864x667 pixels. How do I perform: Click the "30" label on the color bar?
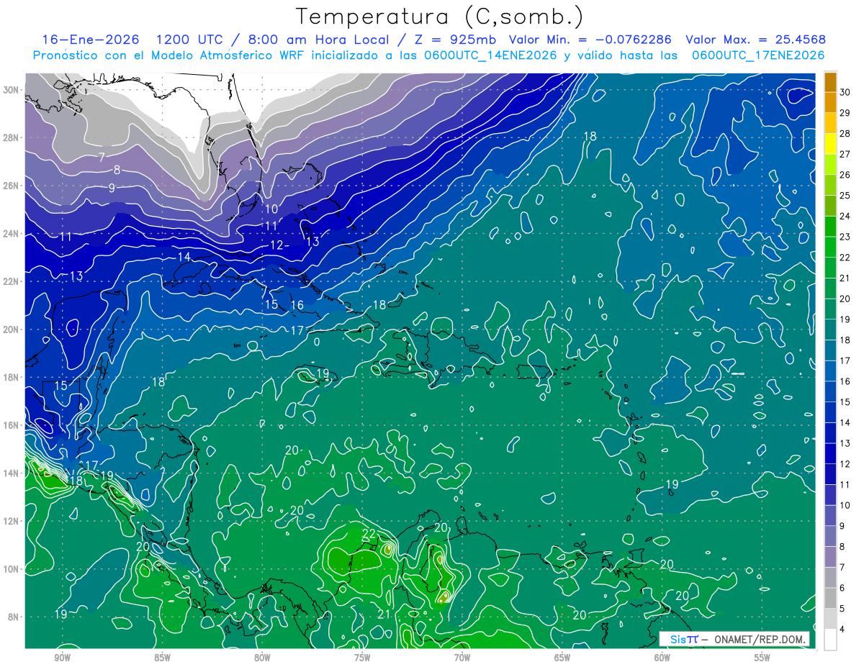[845, 92]
